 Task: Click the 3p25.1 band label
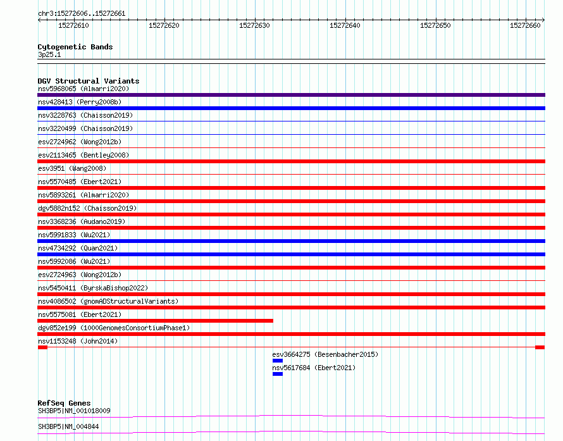tap(49, 54)
